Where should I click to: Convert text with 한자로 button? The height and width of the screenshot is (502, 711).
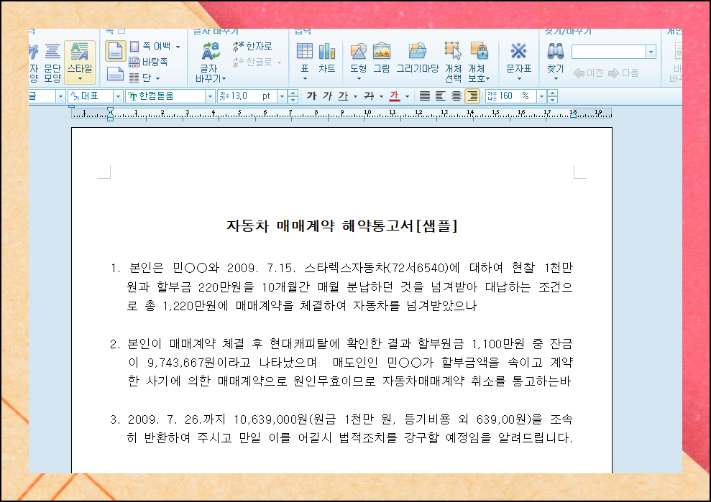tap(252, 46)
